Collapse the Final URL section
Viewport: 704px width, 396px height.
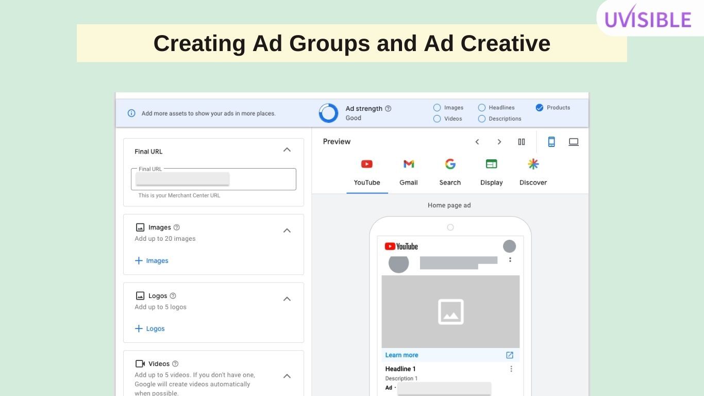pyautogui.click(x=287, y=150)
